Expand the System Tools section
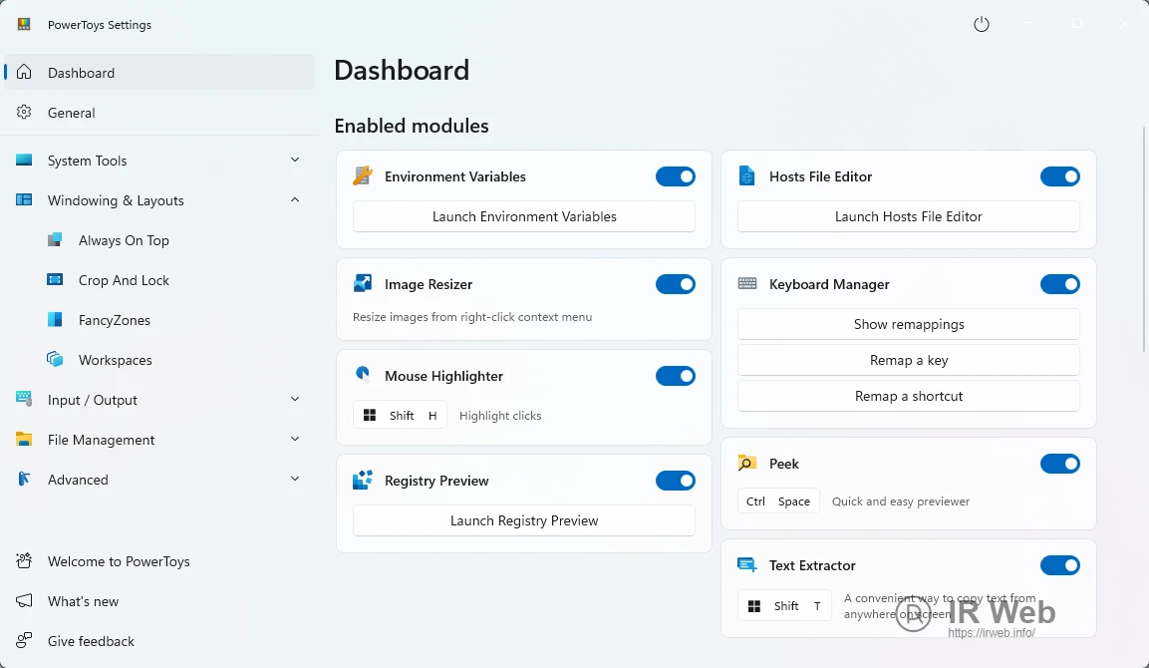 pyautogui.click(x=295, y=161)
